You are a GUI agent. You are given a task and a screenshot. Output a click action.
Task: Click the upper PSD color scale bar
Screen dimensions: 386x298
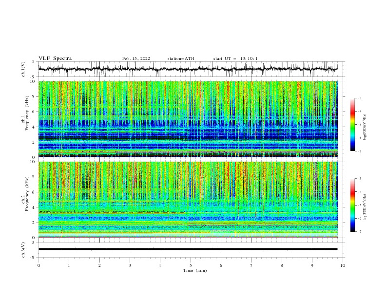353,125
